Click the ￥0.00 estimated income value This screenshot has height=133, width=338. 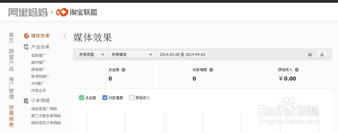288,79
